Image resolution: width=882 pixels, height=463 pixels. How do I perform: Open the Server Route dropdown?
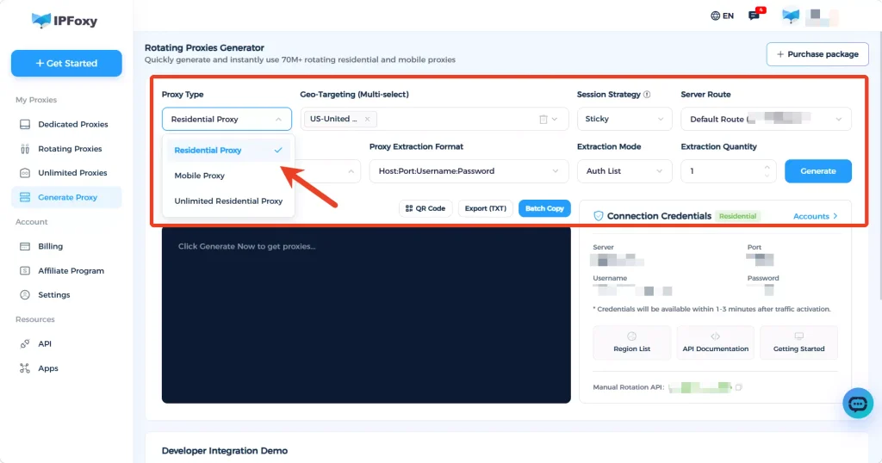pos(766,119)
